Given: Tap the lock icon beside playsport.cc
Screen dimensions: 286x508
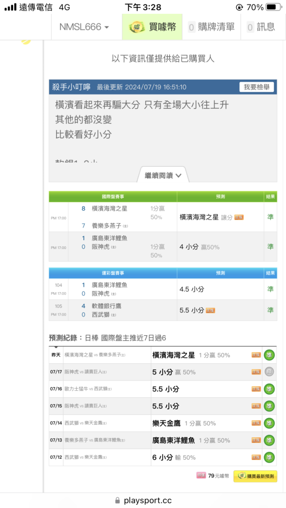Looking at the screenshot, I should pos(117,500).
